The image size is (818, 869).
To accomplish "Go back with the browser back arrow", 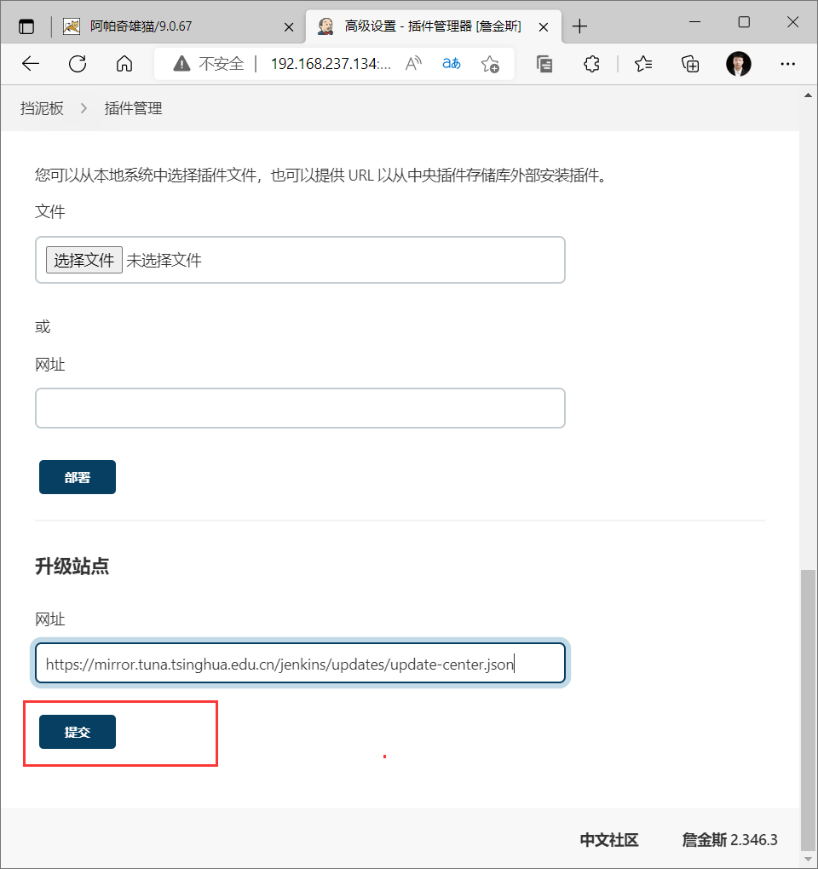I will [x=31, y=64].
